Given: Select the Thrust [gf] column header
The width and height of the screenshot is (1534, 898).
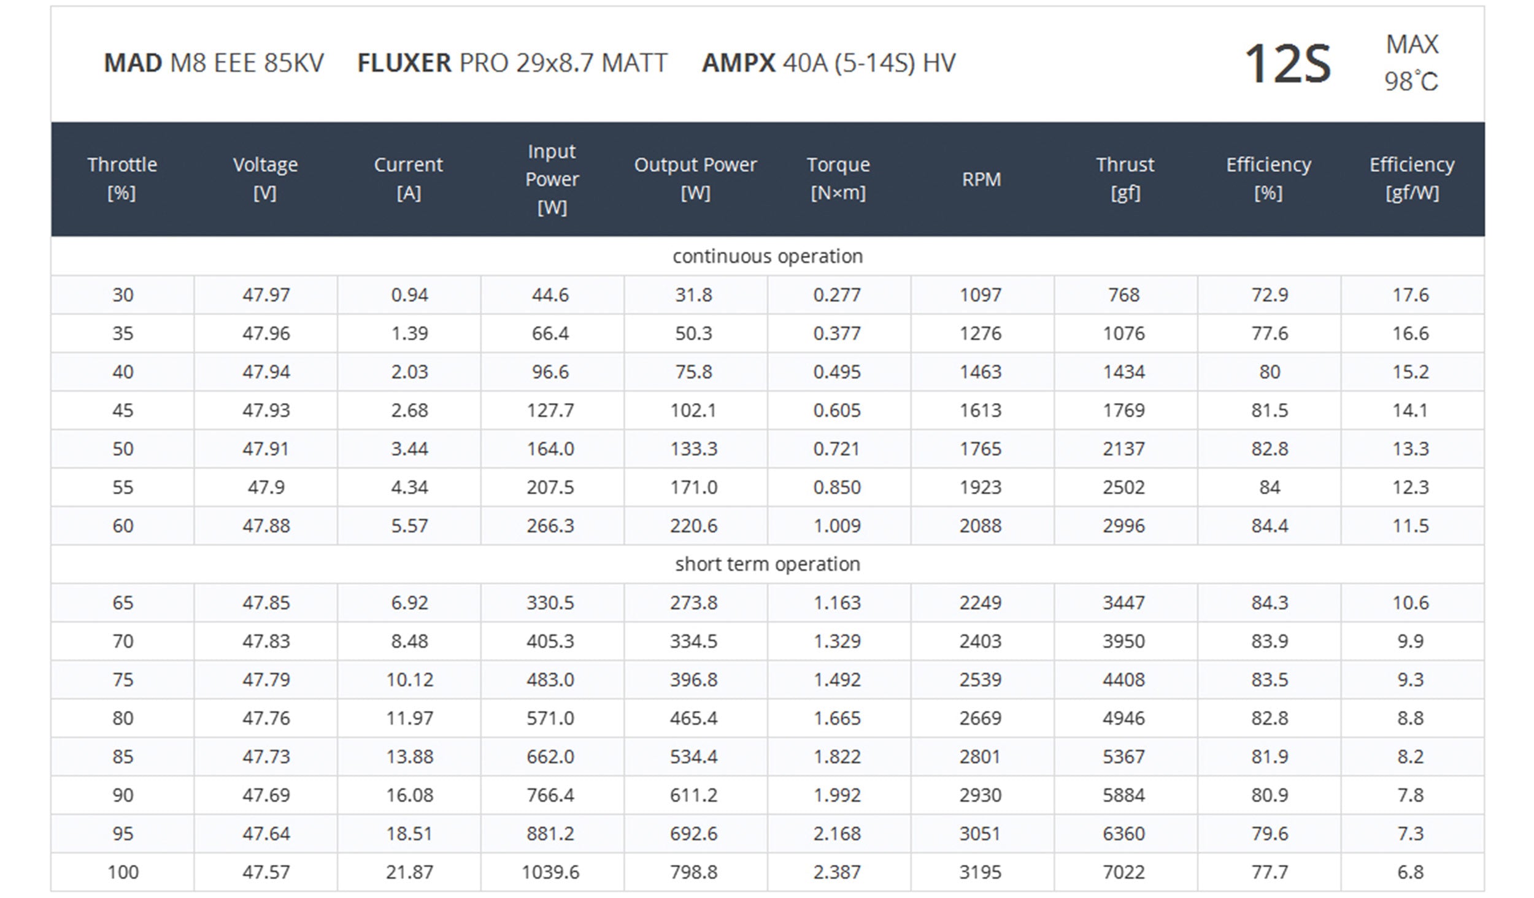Looking at the screenshot, I should 1125,178.
